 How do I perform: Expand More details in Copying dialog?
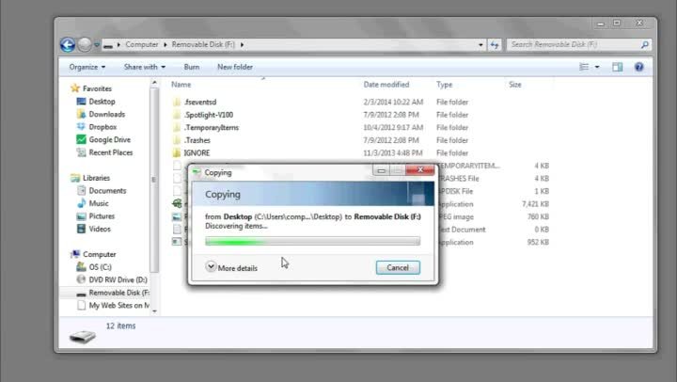pyautogui.click(x=231, y=267)
